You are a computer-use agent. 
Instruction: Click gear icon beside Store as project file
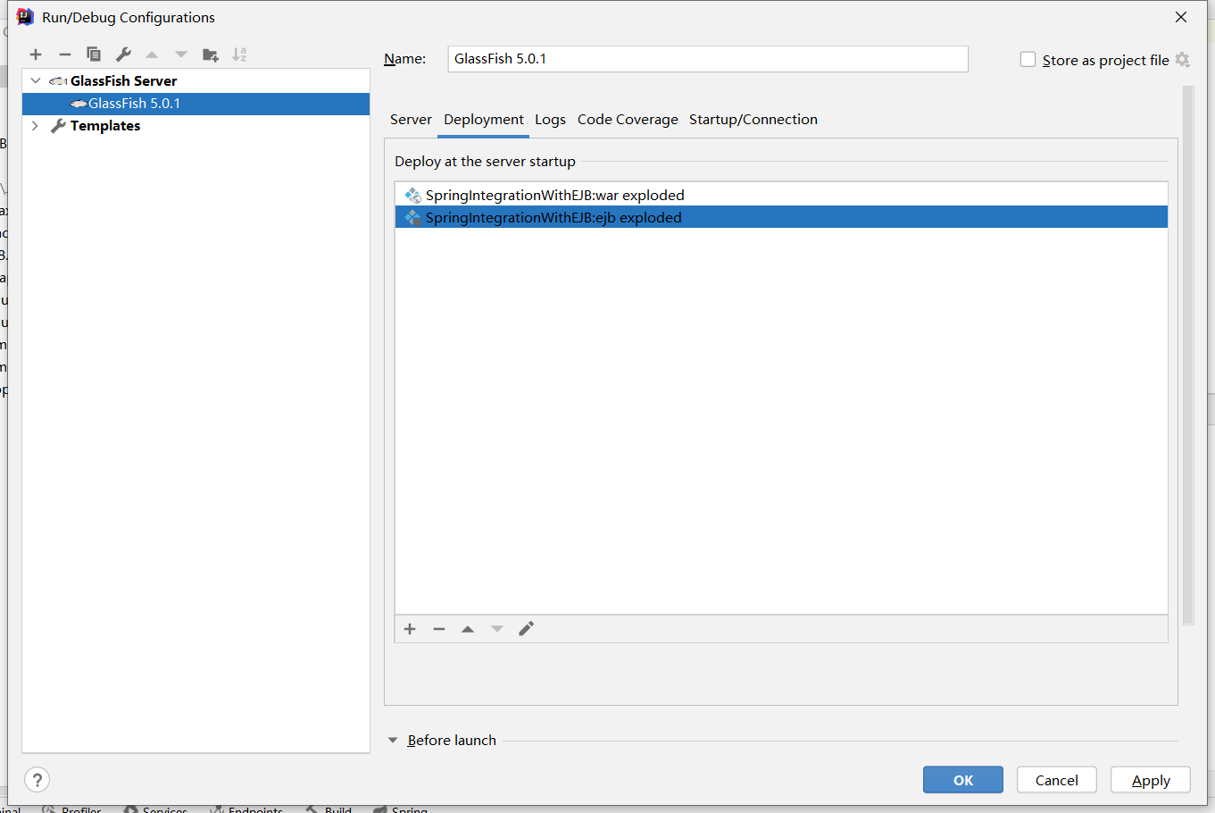coord(1183,60)
